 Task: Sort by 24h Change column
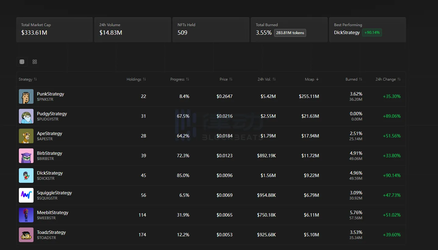pyautogui.click(x=388, y=79)
